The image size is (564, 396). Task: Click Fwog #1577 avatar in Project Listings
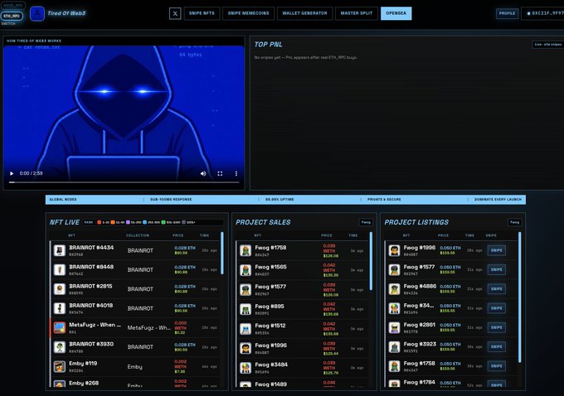point(394,269)
